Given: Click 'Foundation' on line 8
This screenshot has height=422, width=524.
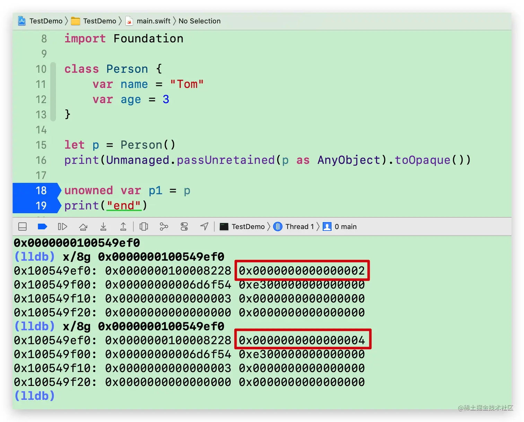Looking at the screenshot, I should (148, 38).
